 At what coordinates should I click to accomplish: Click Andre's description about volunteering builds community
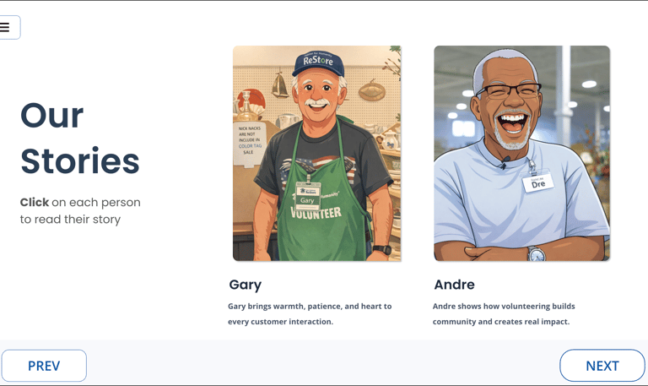(x=504, y=314)
